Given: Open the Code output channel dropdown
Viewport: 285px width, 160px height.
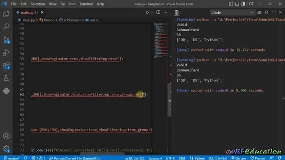Looking at the screenshot, I should 232,13.
